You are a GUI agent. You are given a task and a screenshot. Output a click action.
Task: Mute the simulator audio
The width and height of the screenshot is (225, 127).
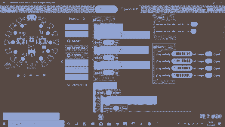pos(38,75)
